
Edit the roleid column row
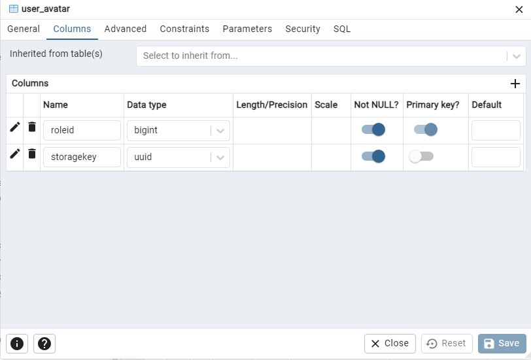[x=14, y=127]
